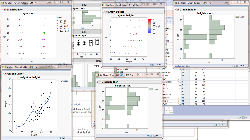Image resolution: width=250 pixels, height=140 pixels.
Task: Click green height legend swatch in Graph Builder 4
Action: pos(237,17)
